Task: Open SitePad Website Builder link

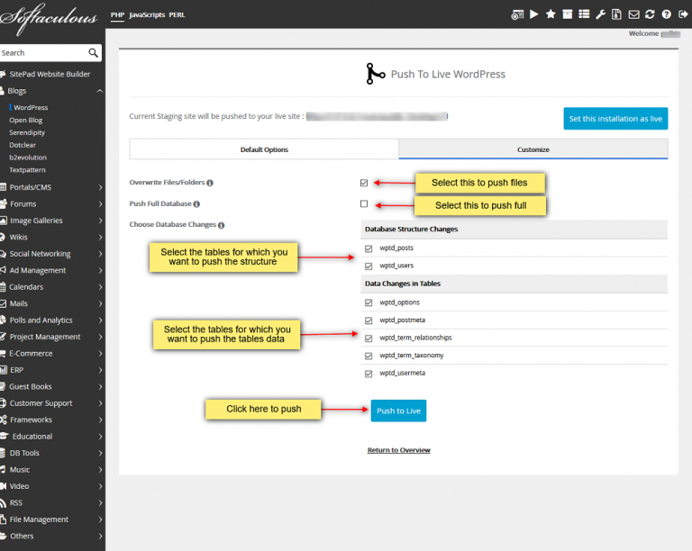Action: pyautogui.click(x=50, y=74)
